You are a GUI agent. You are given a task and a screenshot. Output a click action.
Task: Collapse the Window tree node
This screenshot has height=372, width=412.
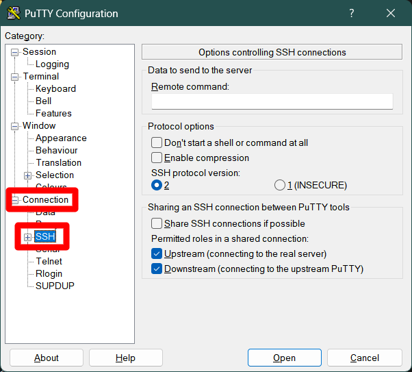pyautogui.click(x=14, y=126)
